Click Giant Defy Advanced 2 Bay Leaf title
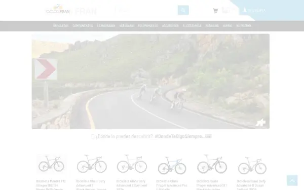Image resolution: width=304 pixels, height=190 pixels. point(131,185)
